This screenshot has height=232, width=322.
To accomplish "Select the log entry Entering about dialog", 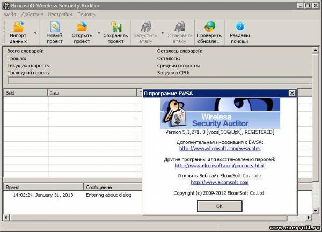I will tap(108, 195).
